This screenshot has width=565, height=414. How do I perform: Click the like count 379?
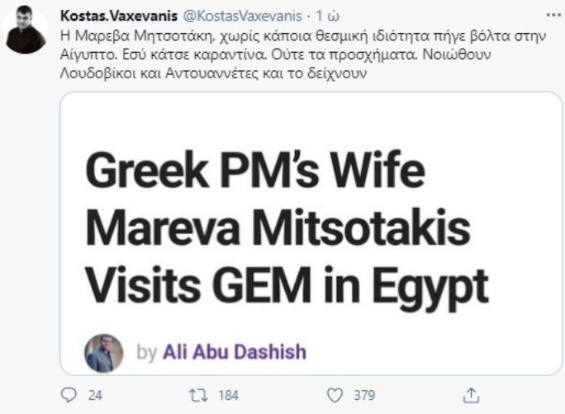click(x=364, y=395)
